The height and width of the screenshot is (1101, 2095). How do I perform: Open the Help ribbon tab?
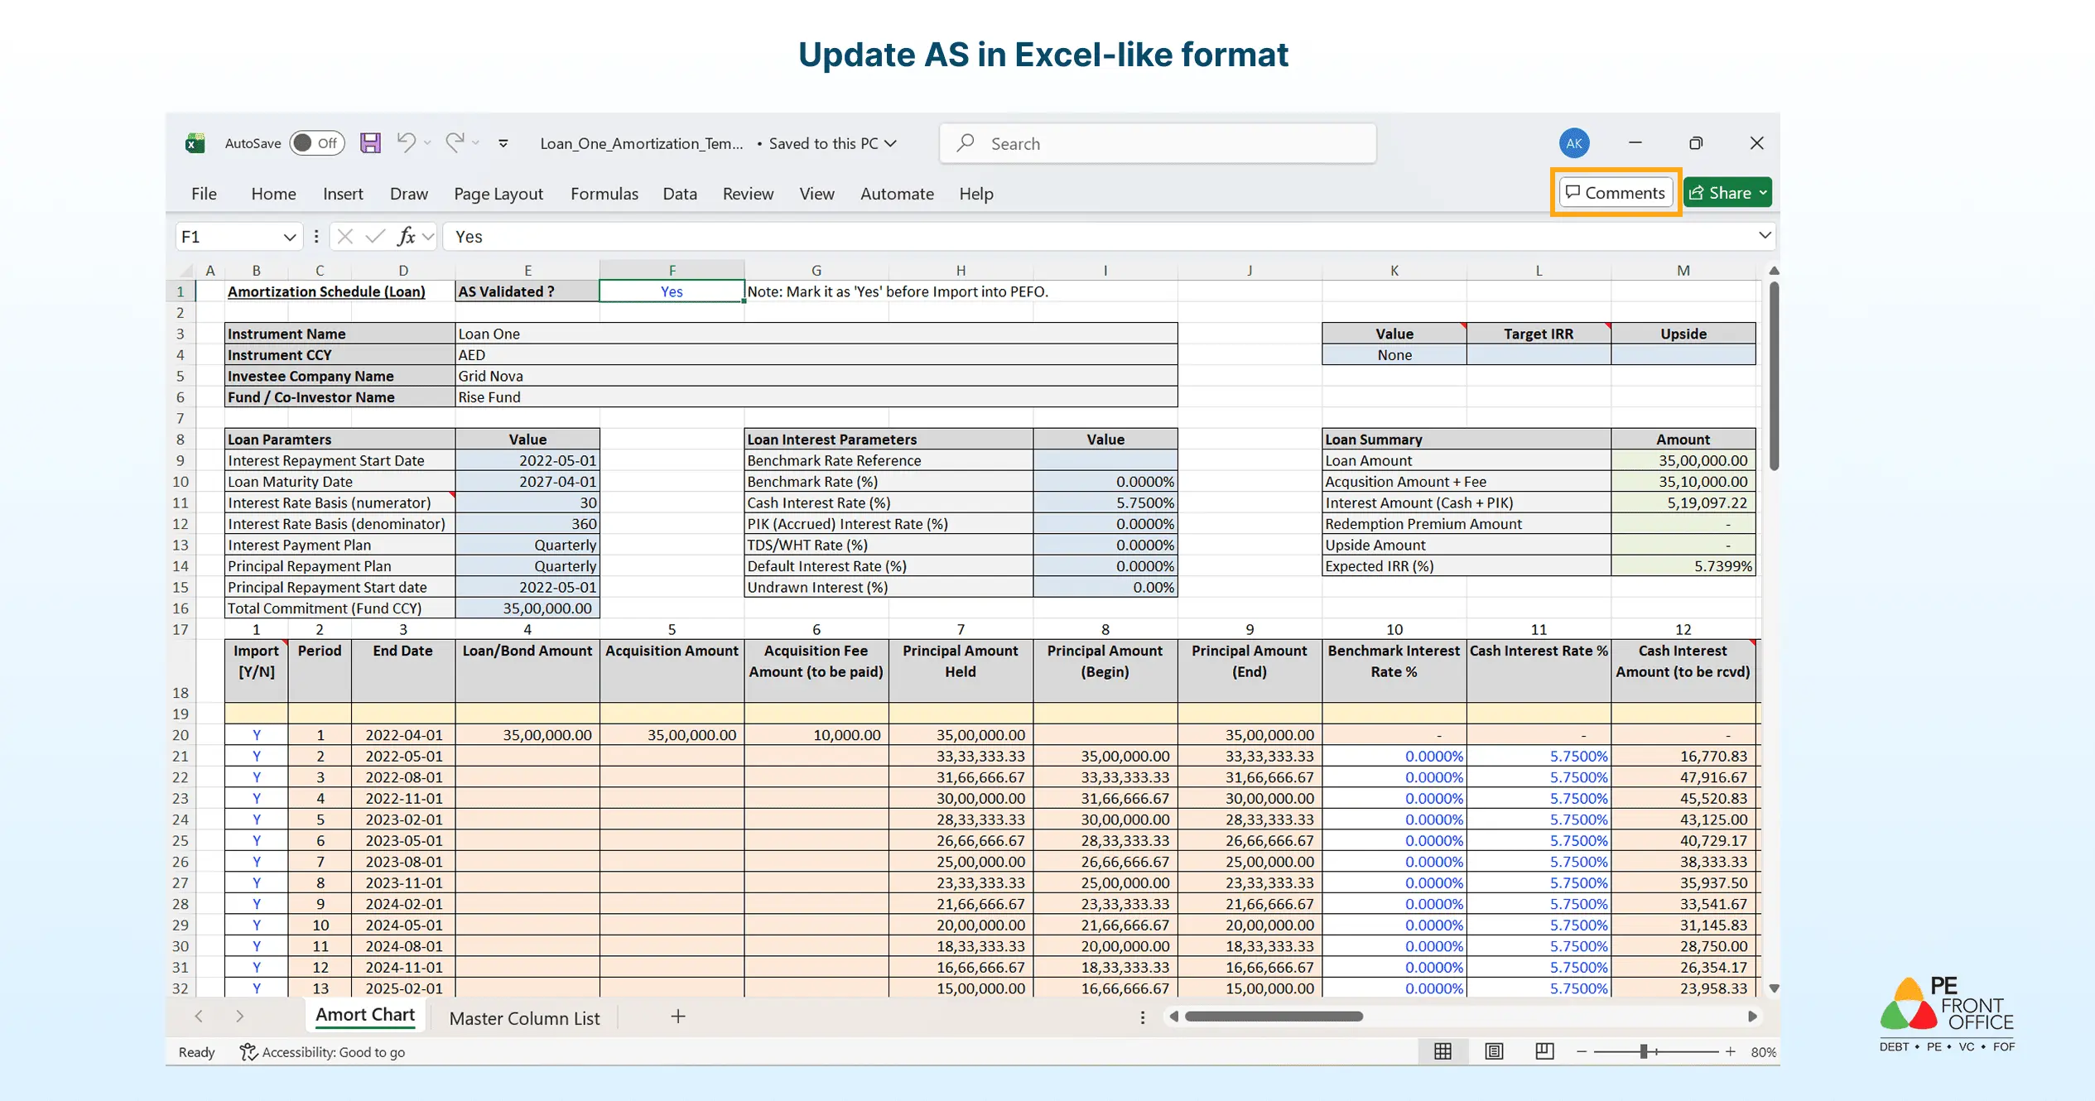coord(976,194)
